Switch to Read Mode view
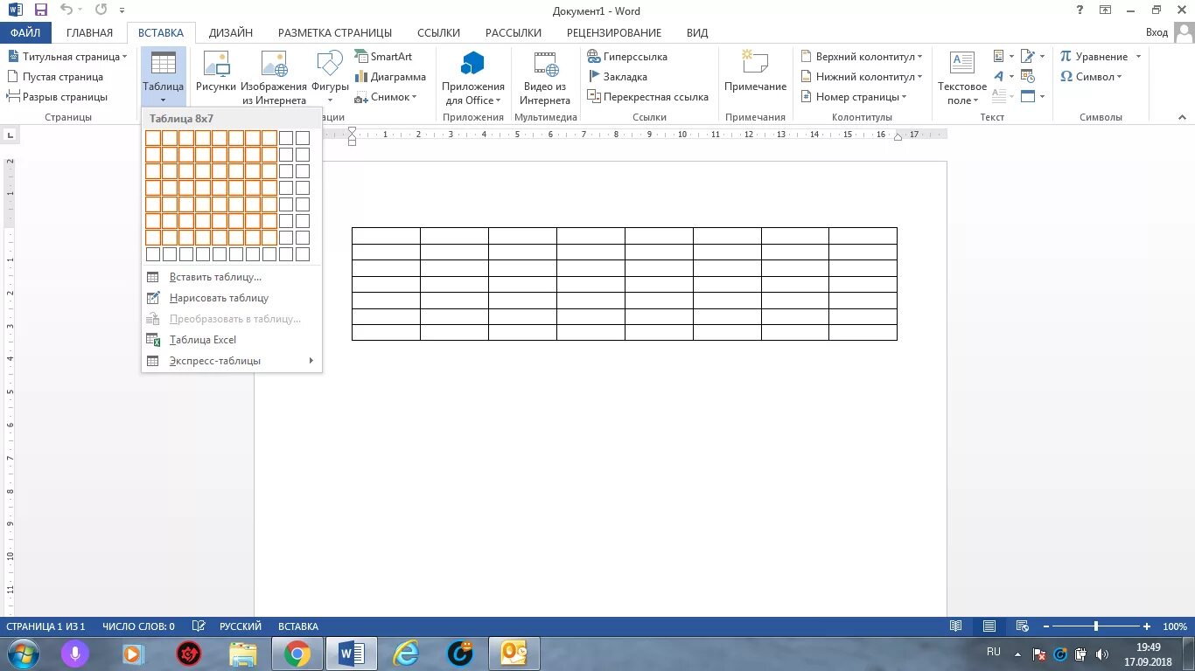1195x671 pixels. pos(956,626)
